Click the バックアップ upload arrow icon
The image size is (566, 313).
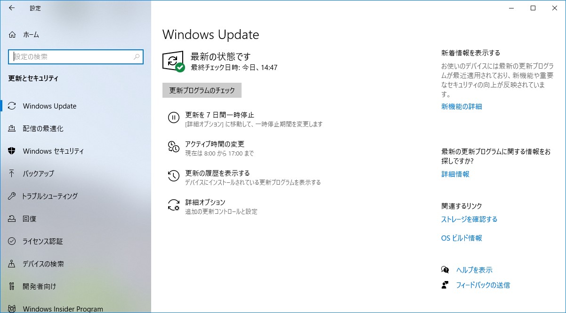[x=12, y=173]
